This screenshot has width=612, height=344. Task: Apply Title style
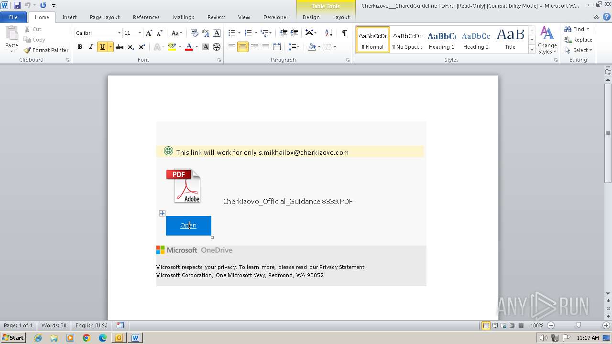pos(510,40)
